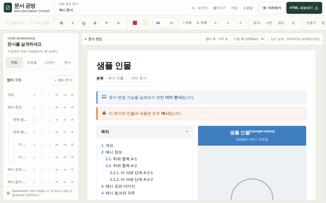Click 다시 실행 redo button
Viewport: 326px width, 203px height.
coord(40,23)
